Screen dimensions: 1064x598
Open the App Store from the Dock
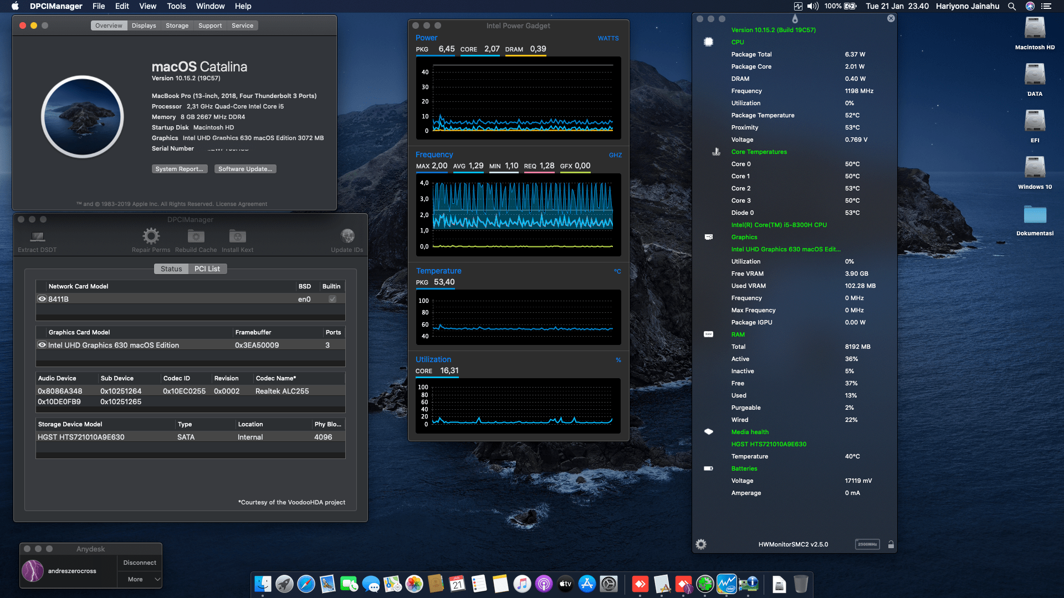coord(587,584)
